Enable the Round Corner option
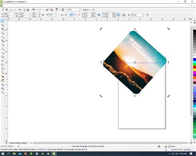Viewport: 196px width, 156px height. click(72, 15)
